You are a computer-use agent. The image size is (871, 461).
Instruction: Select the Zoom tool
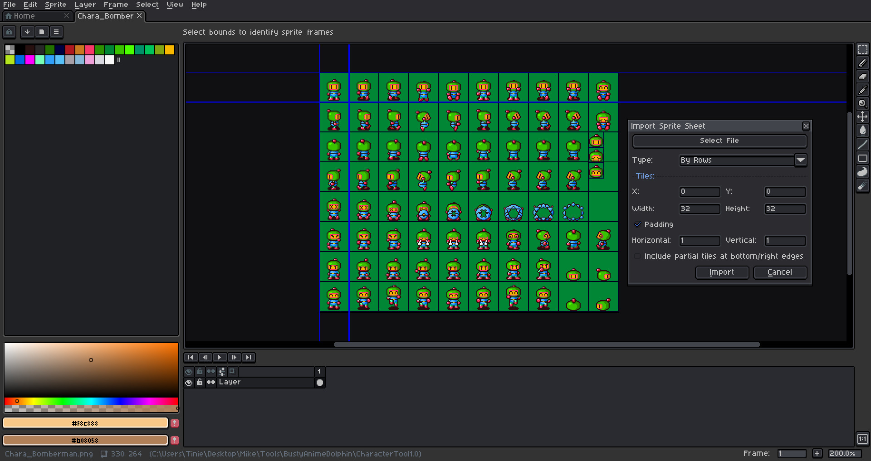(x=862, y=103)
